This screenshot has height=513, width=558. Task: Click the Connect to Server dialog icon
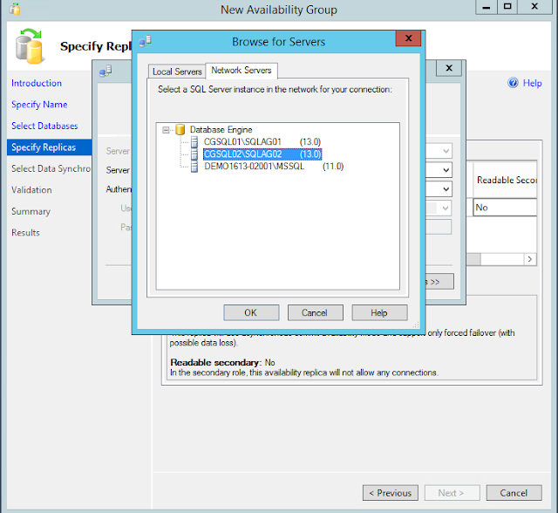[x=105, y=72]
